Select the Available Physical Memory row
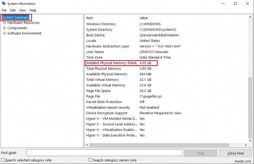 click(166, 74)
